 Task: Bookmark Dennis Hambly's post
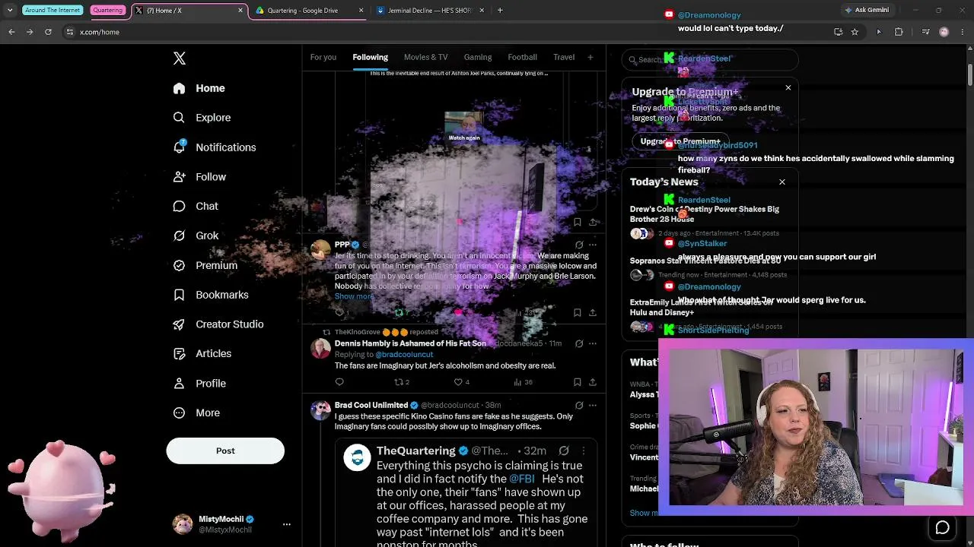point(577,382)
